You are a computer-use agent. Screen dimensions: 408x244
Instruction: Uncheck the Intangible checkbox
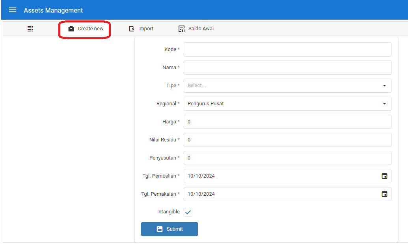pos(188,212)
